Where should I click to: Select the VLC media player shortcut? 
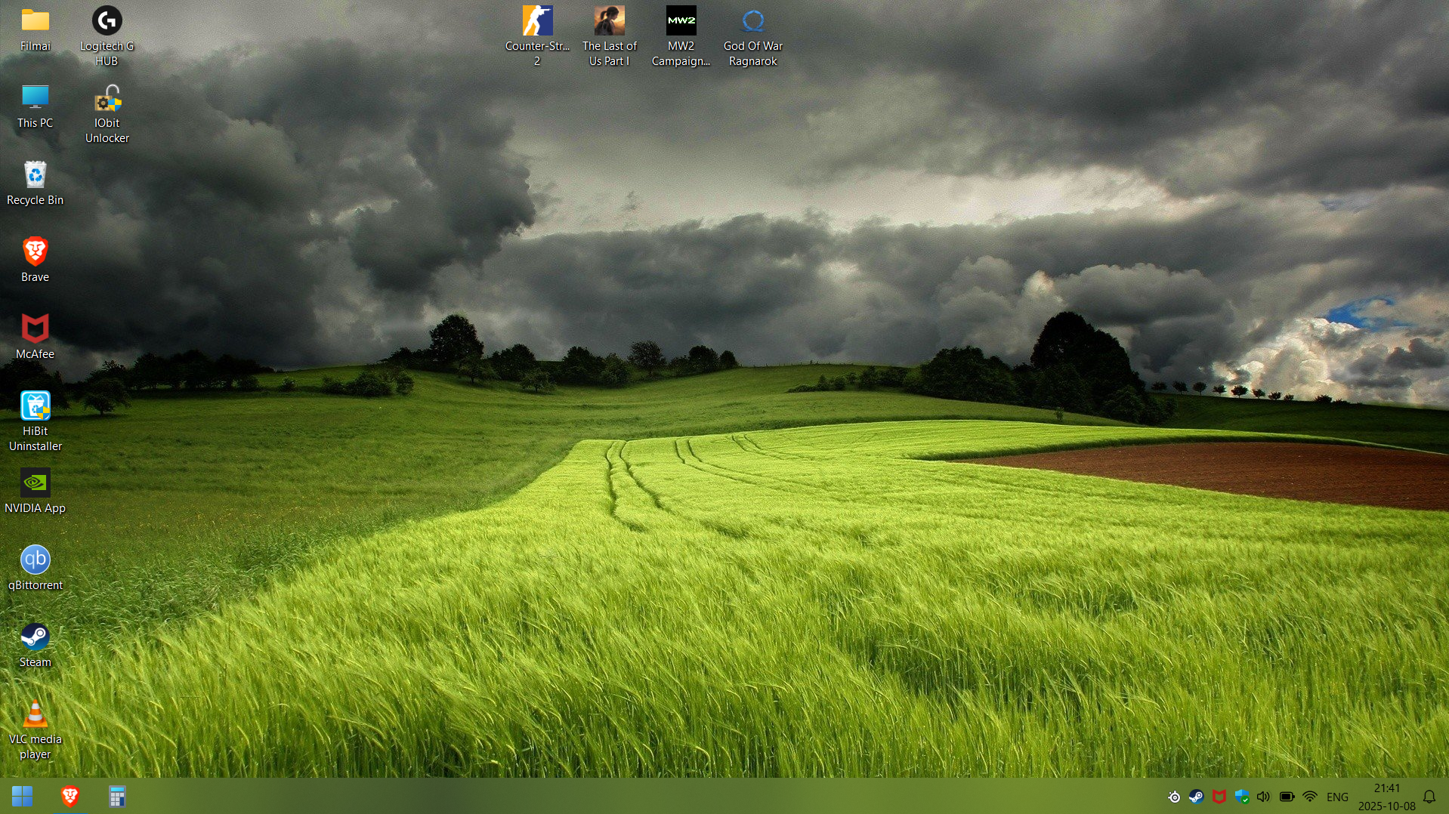[x=35, y=729]
